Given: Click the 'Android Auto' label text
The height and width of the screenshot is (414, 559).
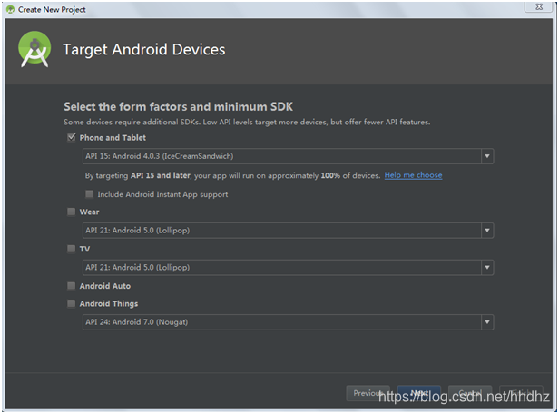Looking at the screenshot, I should (x=105, y=286).
